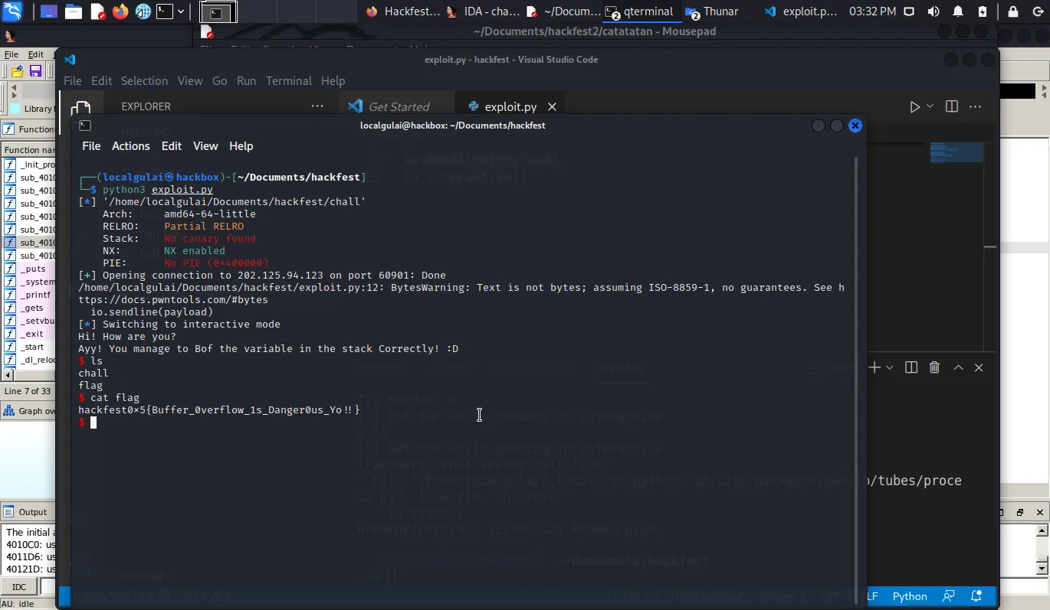Switch to Thunar in the taskbar
This screenshot has height=610, width=1050.
pyautogui.click(x=713, y=11)
